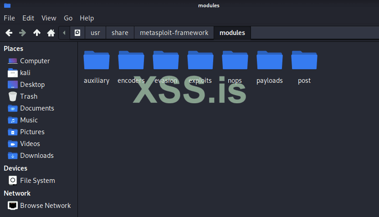
Task: Open Trash in the Places sidebar
Action: point(28,96)
